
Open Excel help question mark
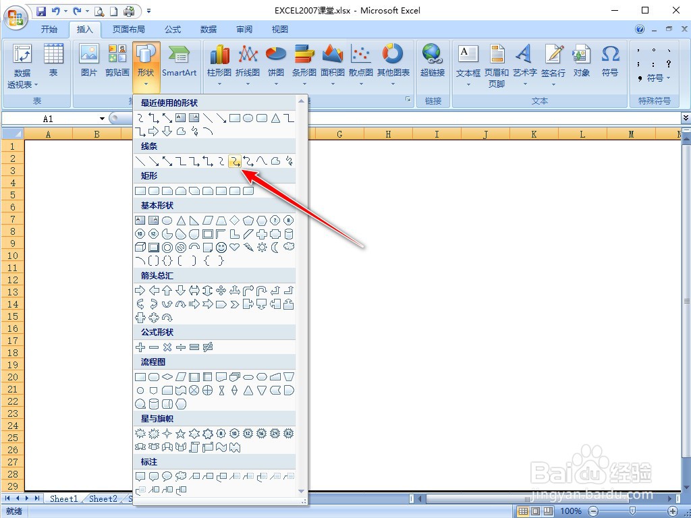click(x=640, y=30)
